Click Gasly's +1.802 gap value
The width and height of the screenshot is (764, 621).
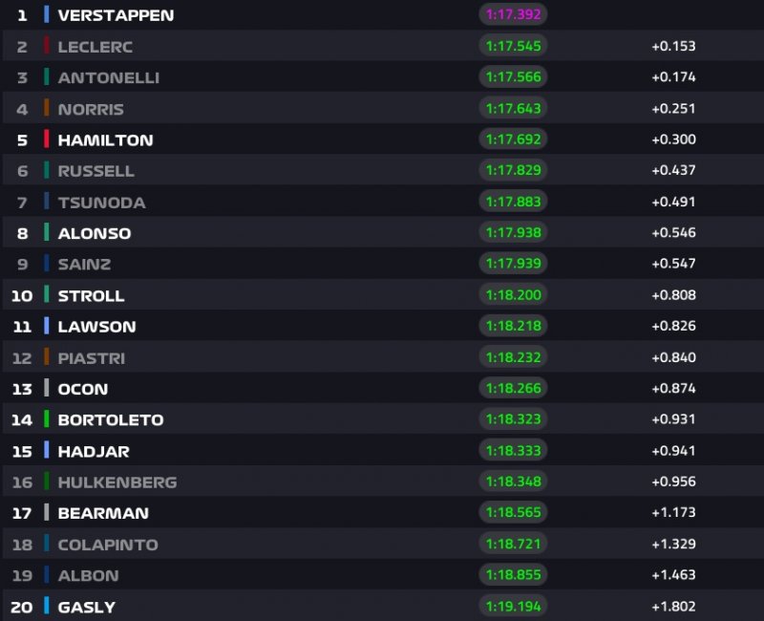(x=673, y=606)
